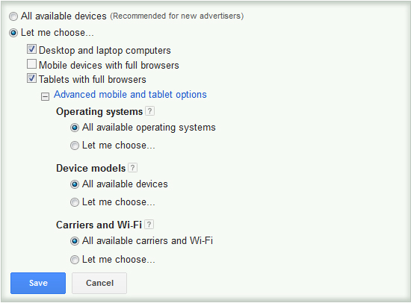This screenshot has width=411, height=303.
Task: Click the Mobile devices with full browsers label
Action: coord(109,65)
